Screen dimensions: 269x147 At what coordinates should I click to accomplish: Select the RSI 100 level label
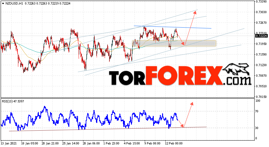pyautogui.click(x=258, y=101)
